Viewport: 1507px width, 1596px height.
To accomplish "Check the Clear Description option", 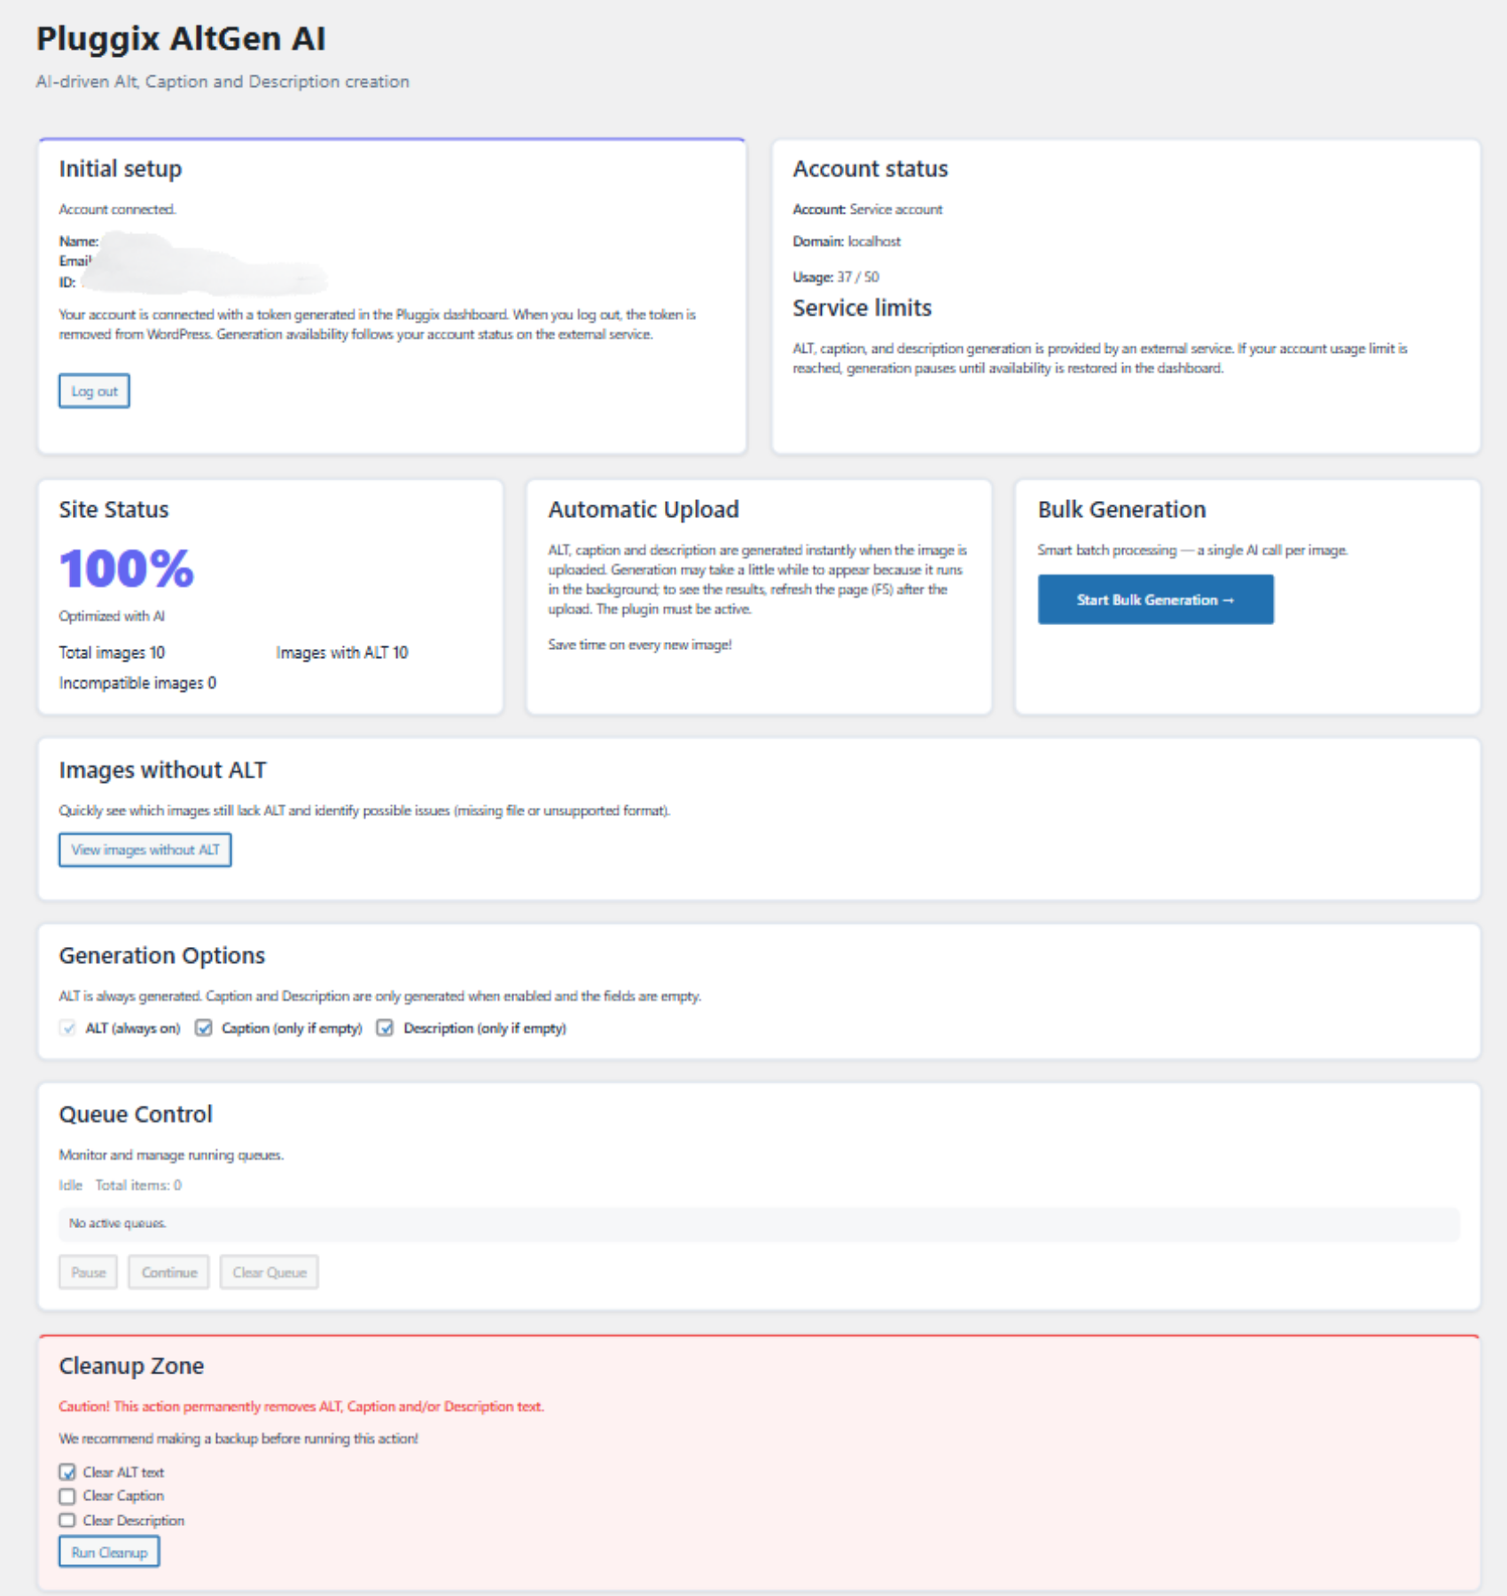I will click(67, 1520).
